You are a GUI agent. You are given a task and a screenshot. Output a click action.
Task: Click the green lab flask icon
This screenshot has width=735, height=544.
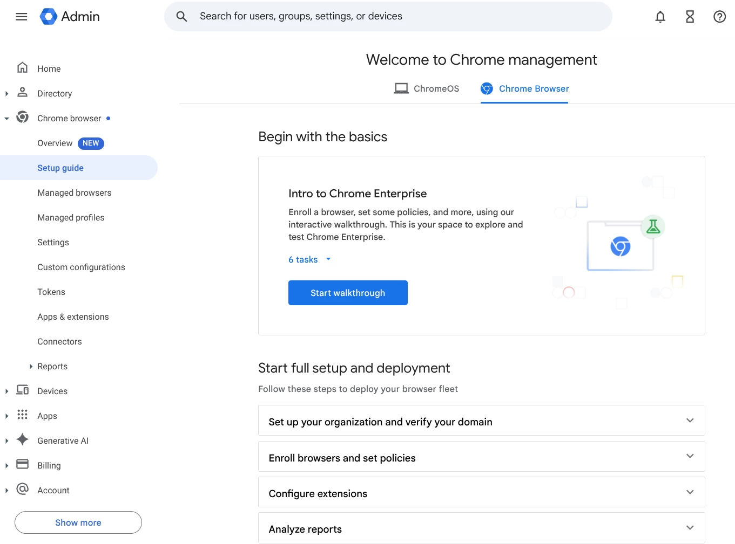[x=653, y=227]
